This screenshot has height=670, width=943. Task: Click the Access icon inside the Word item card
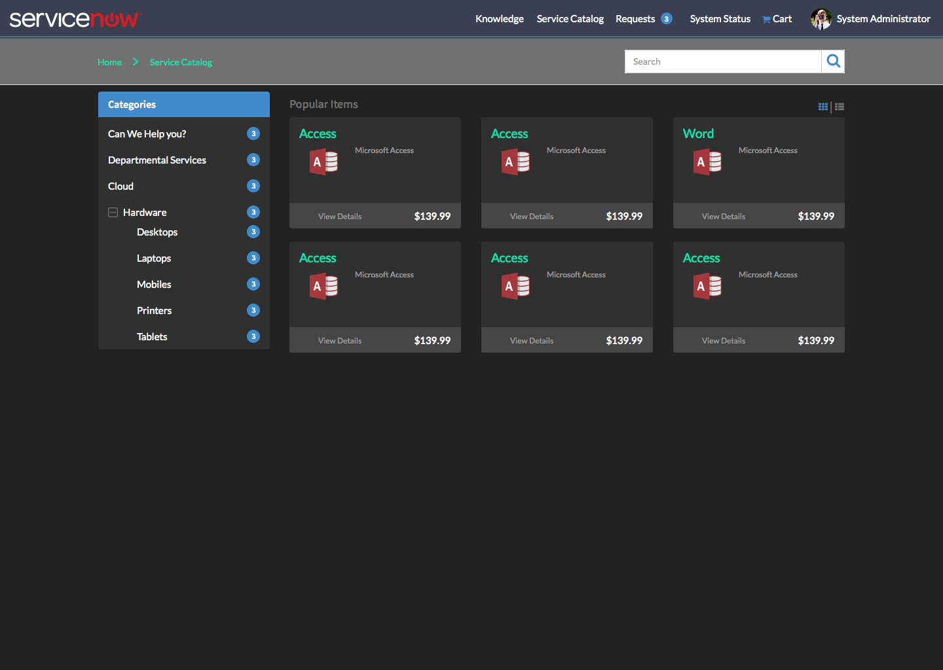[x=707, y=162]
